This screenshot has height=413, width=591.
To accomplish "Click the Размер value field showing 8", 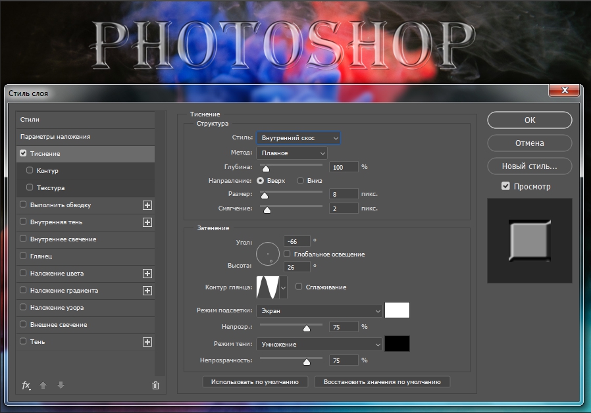I will [x=344, y=194].
